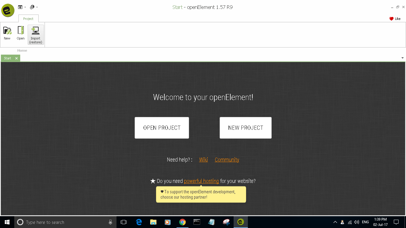Open File Explorer from the taskbar
Screen dimensions: 406x228
coord(153,222)
